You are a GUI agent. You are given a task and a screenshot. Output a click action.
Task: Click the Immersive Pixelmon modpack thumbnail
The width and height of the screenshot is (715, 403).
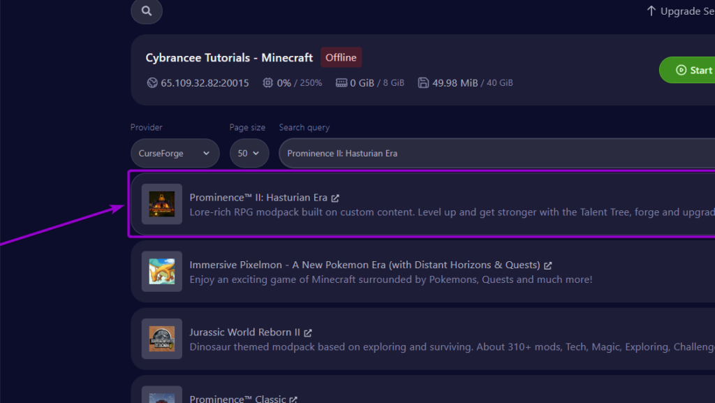coord(161,272)
